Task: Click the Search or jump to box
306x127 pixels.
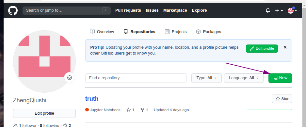Action: (67, 10)
